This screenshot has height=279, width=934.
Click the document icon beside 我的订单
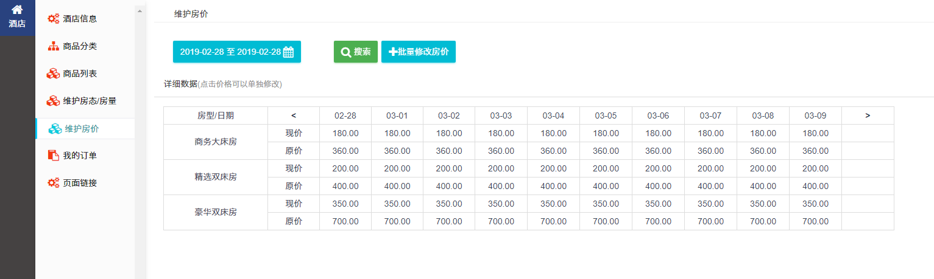(54, 156)
